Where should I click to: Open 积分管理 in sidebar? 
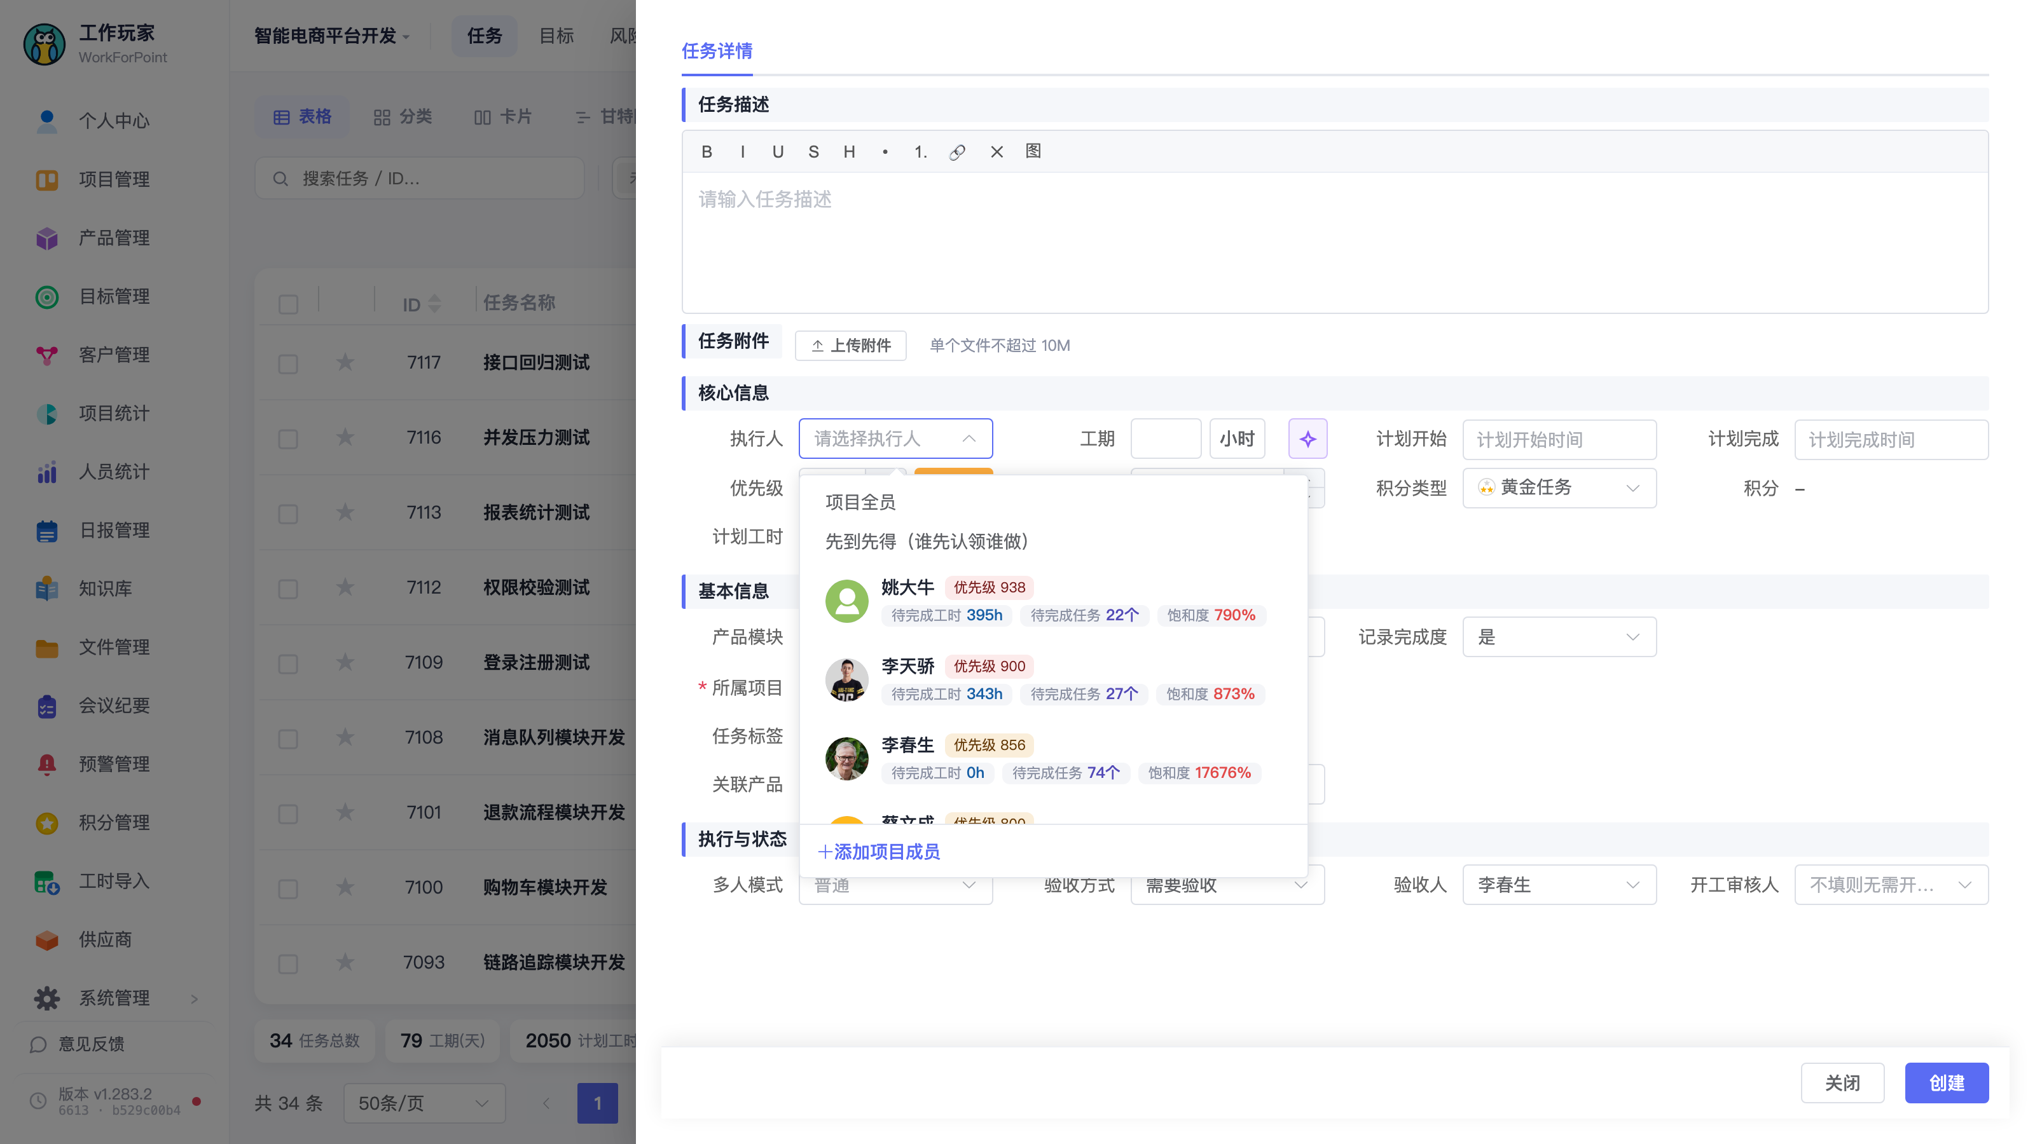pos(114,822)
